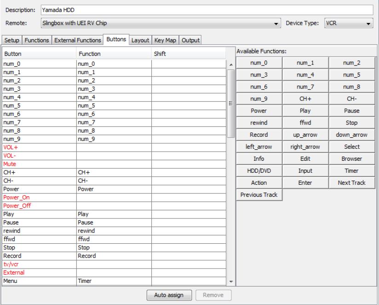Choose the HDD/DVD available function
This screenshot has height=305, width=379.
click(x=259, y=171)
